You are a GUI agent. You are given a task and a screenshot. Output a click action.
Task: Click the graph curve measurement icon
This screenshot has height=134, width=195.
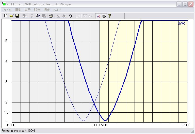[x=58, y=16]
